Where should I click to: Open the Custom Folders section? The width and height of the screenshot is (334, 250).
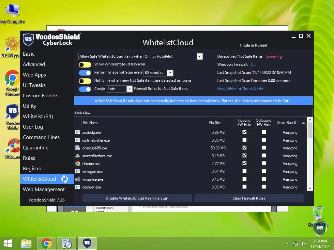40,96
